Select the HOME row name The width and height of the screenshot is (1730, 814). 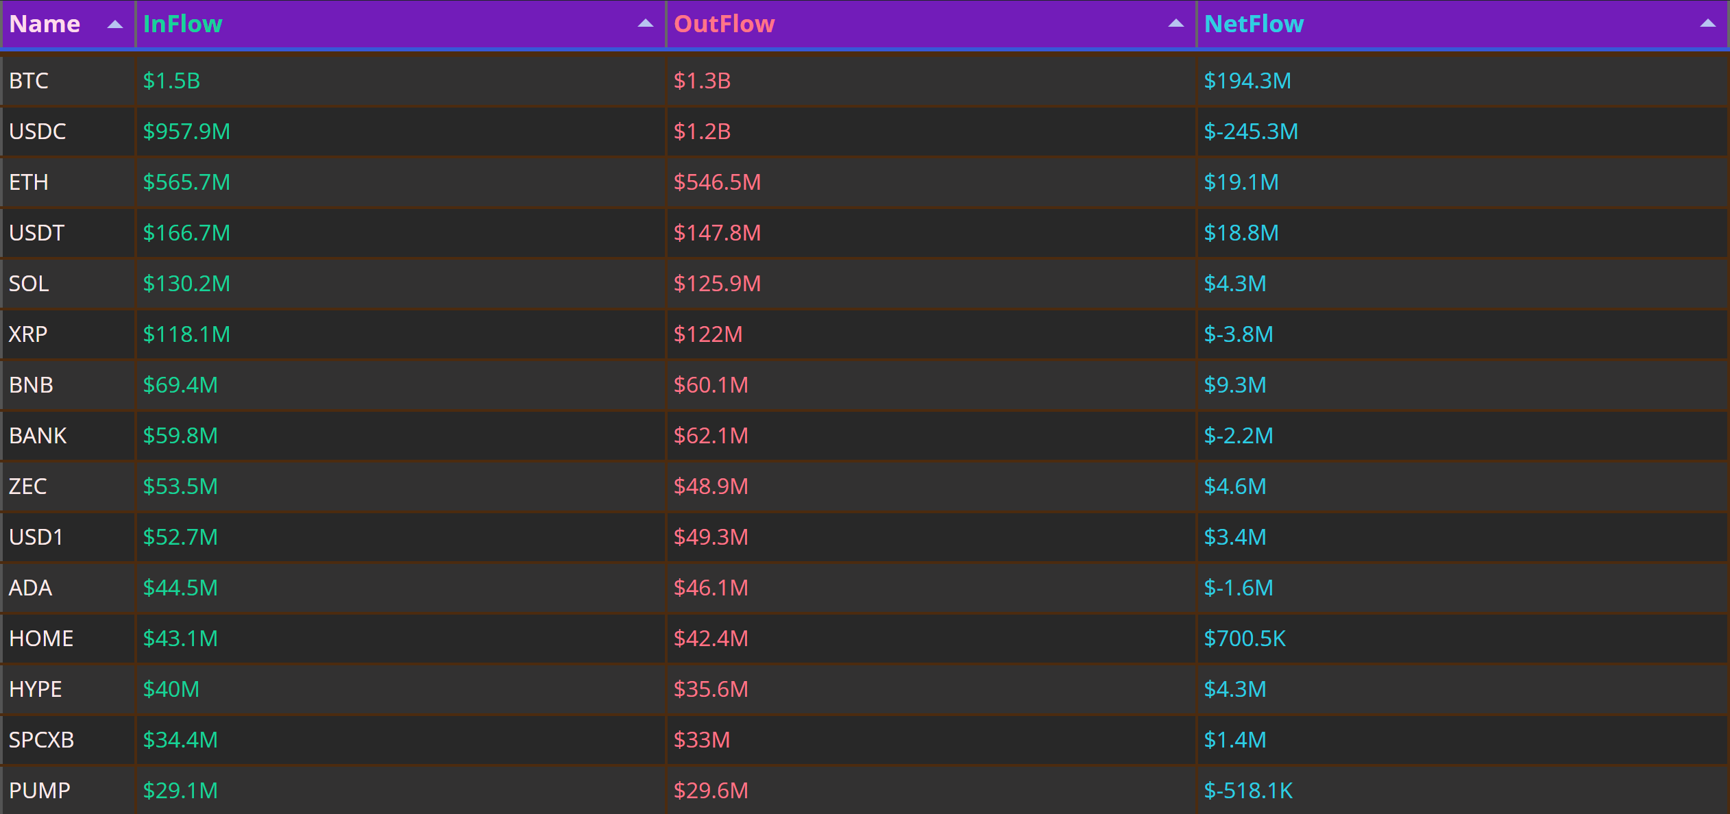41,639
